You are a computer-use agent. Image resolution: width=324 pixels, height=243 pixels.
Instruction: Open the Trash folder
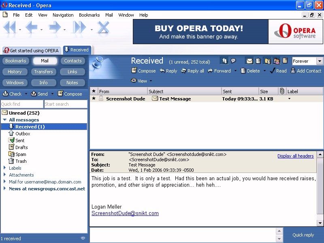pos(17,161)
